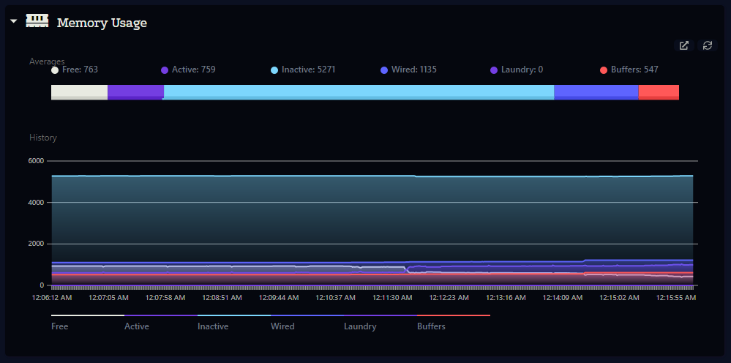
Task: Toggle the Buffers series in chart legend
Action: point(454,323)
